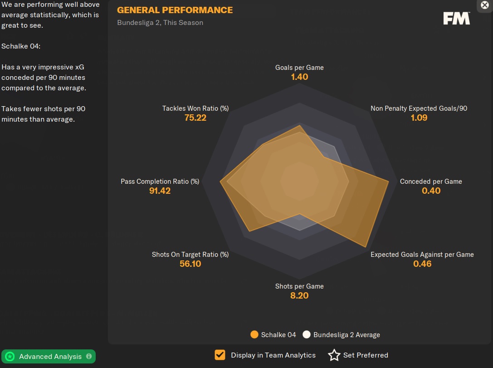Click the Schalke 04 orange legend swatch
493x368 pixels.
pyautogui.click(x=254, y=335)
